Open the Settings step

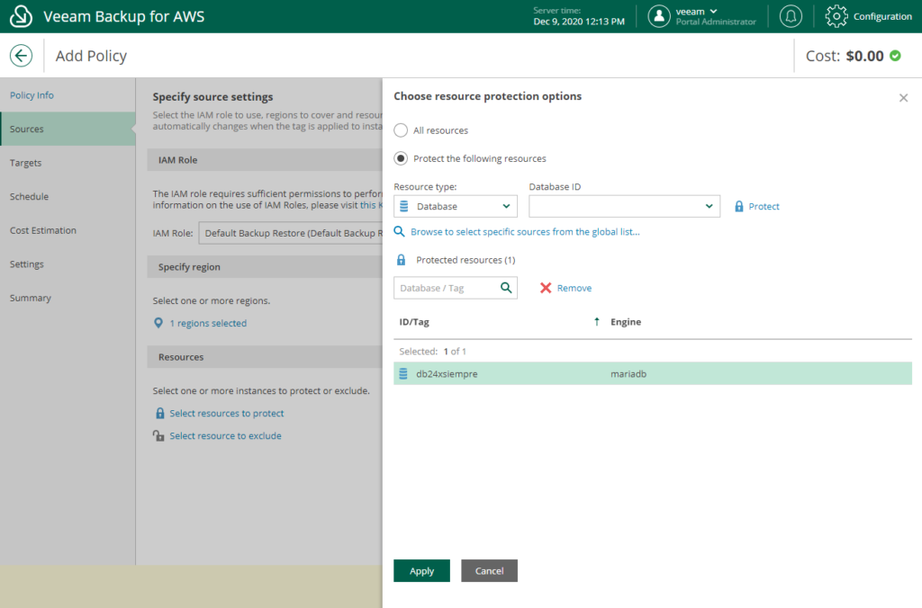click(27, 264)
